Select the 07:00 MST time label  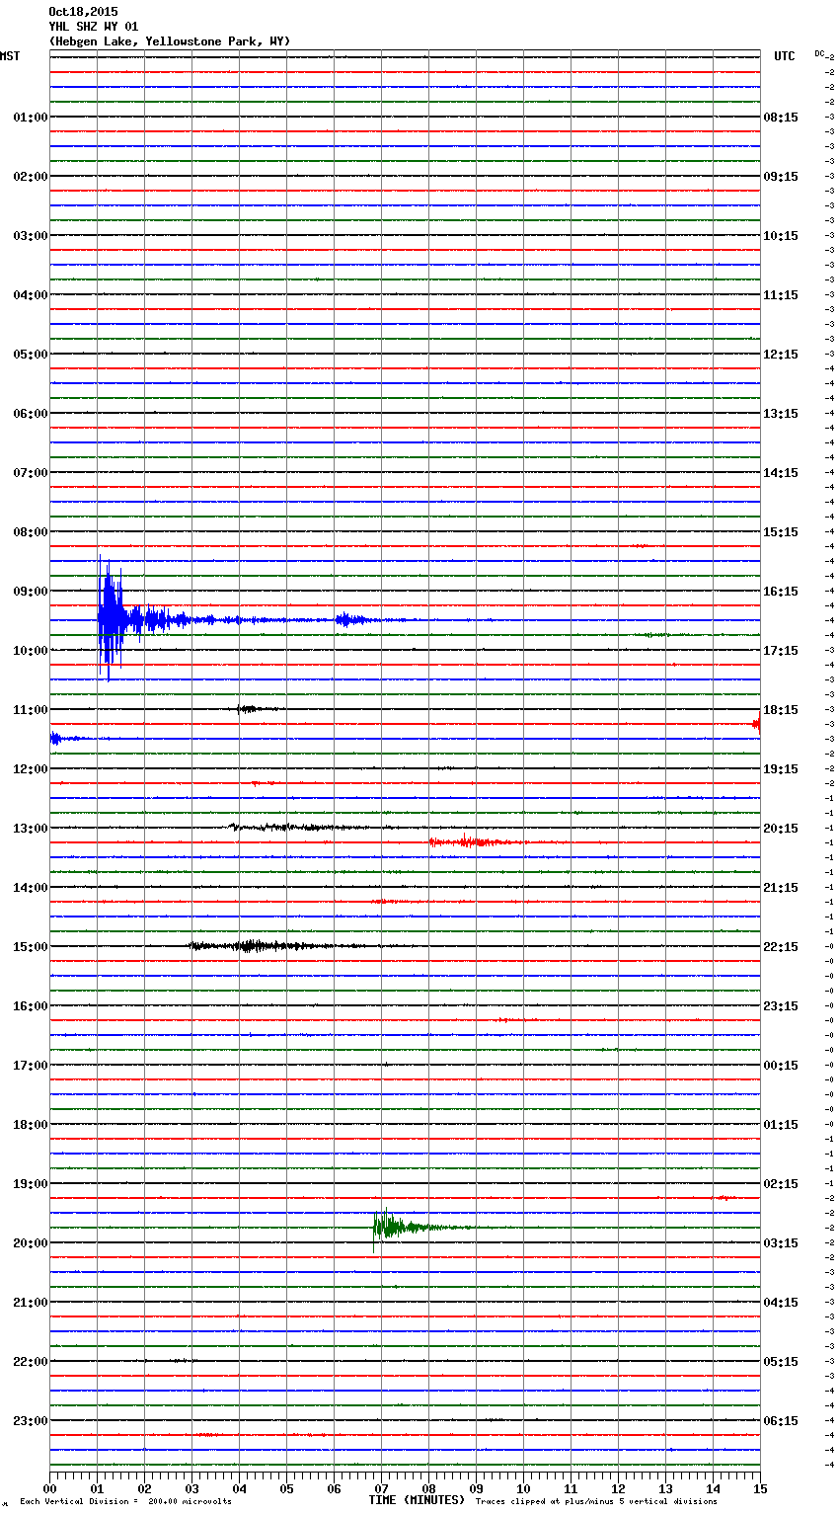31,473
